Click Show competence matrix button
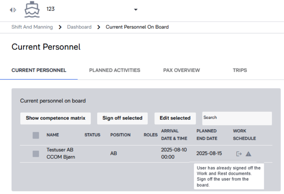 pos(55,118)
